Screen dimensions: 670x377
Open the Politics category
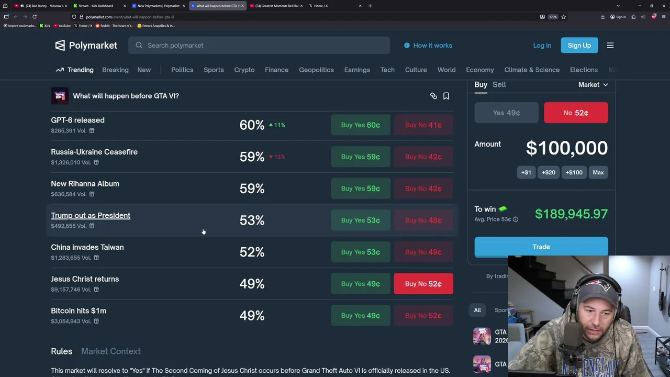click(182, 70)
